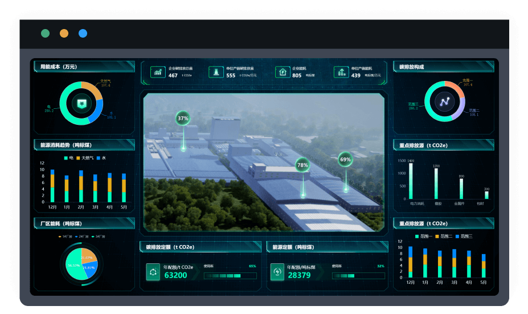This screenshot has width=528, height=314.
Task: Toggle the 天然气 legend in 能源消耗趋势
Action: (84, 158)
